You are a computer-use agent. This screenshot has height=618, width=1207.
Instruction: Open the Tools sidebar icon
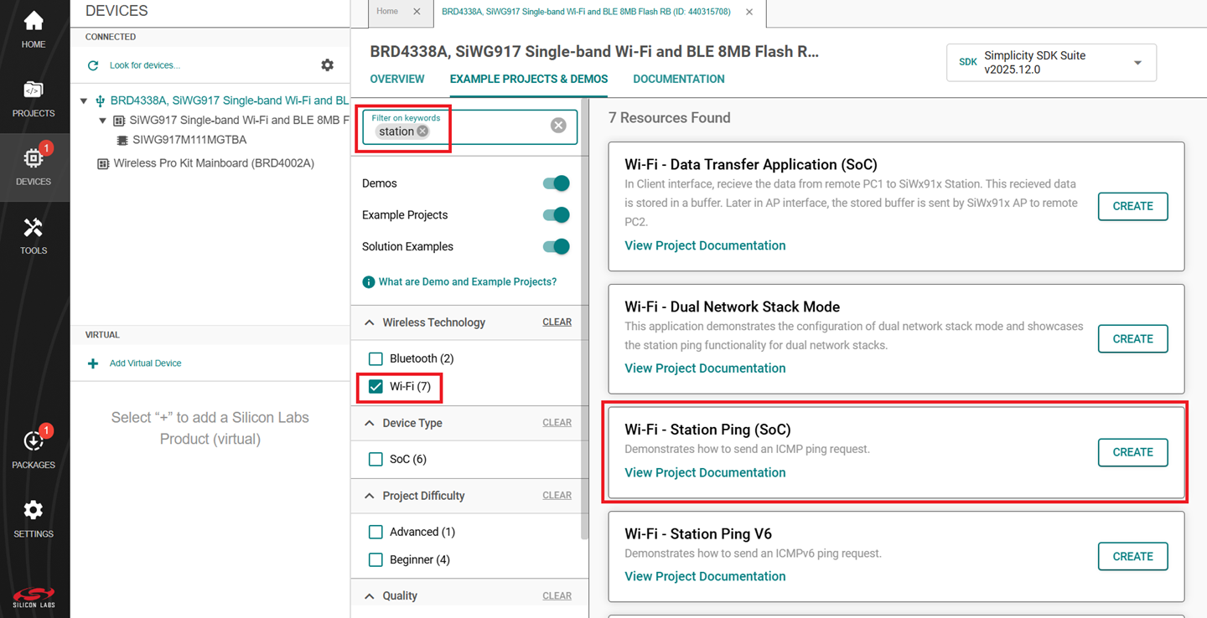pos(34,235)
